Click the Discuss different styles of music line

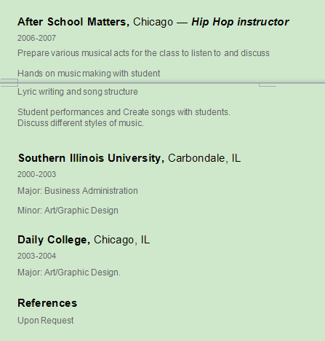click(81, 123)
